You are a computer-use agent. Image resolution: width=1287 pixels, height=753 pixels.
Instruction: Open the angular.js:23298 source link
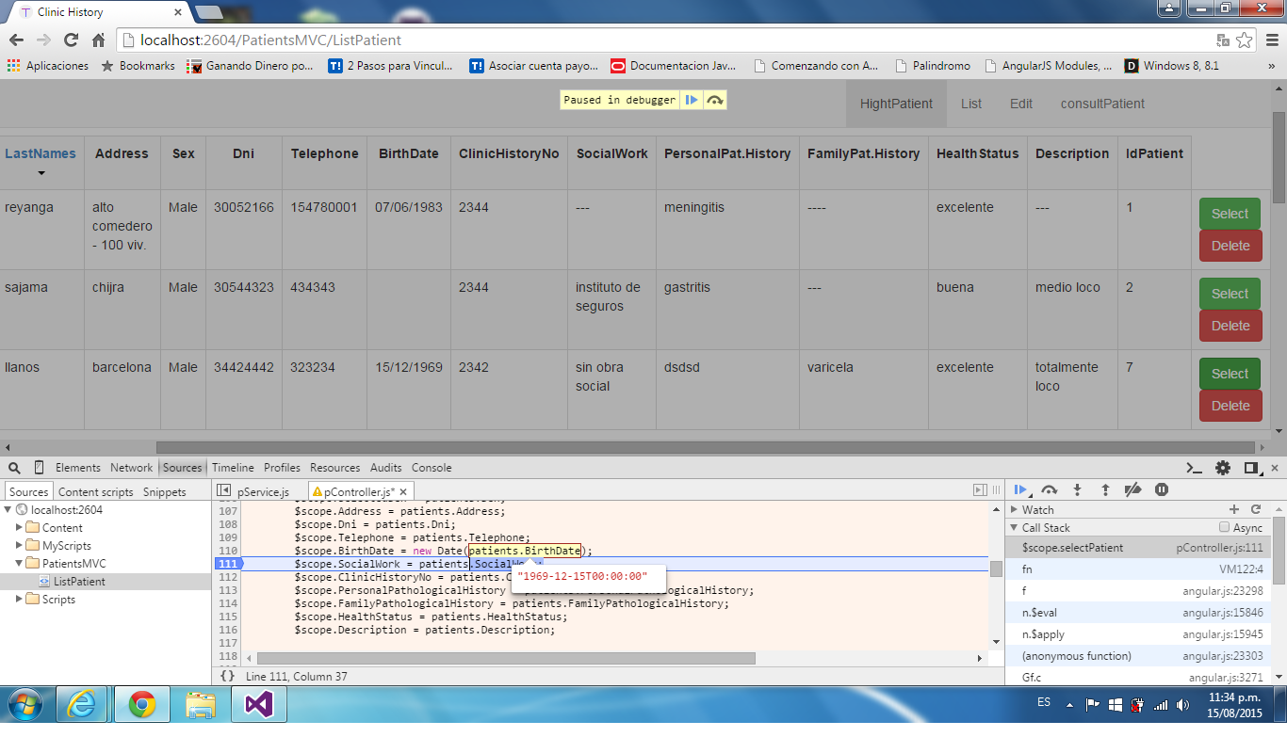tap(1223, 591)
